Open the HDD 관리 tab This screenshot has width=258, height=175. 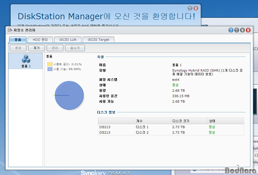point(40,40)
